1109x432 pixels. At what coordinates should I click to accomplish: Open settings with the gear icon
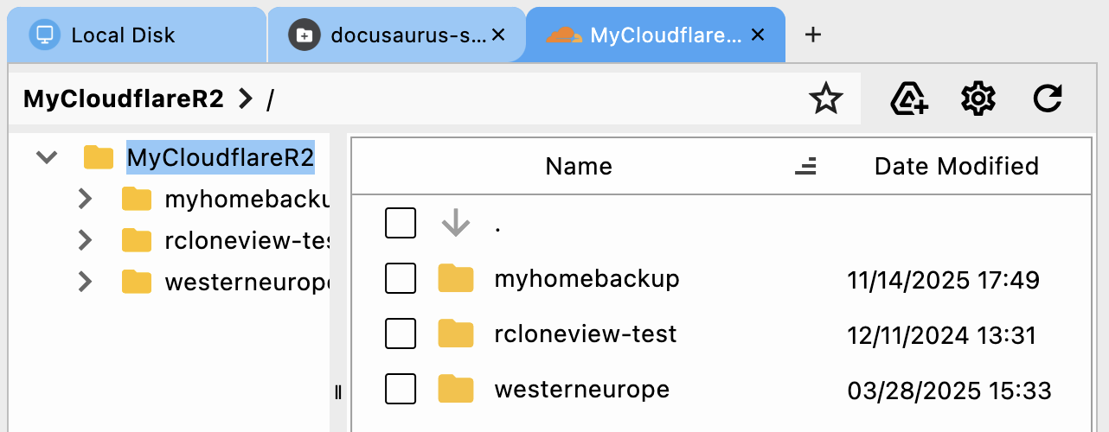point(978,99)
